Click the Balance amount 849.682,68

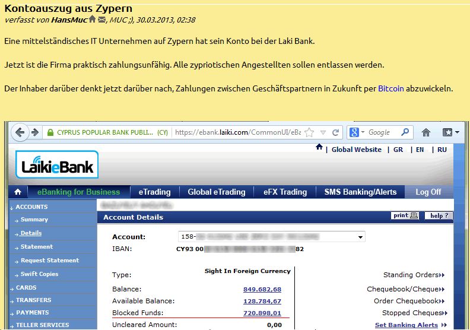coord(262,289)
